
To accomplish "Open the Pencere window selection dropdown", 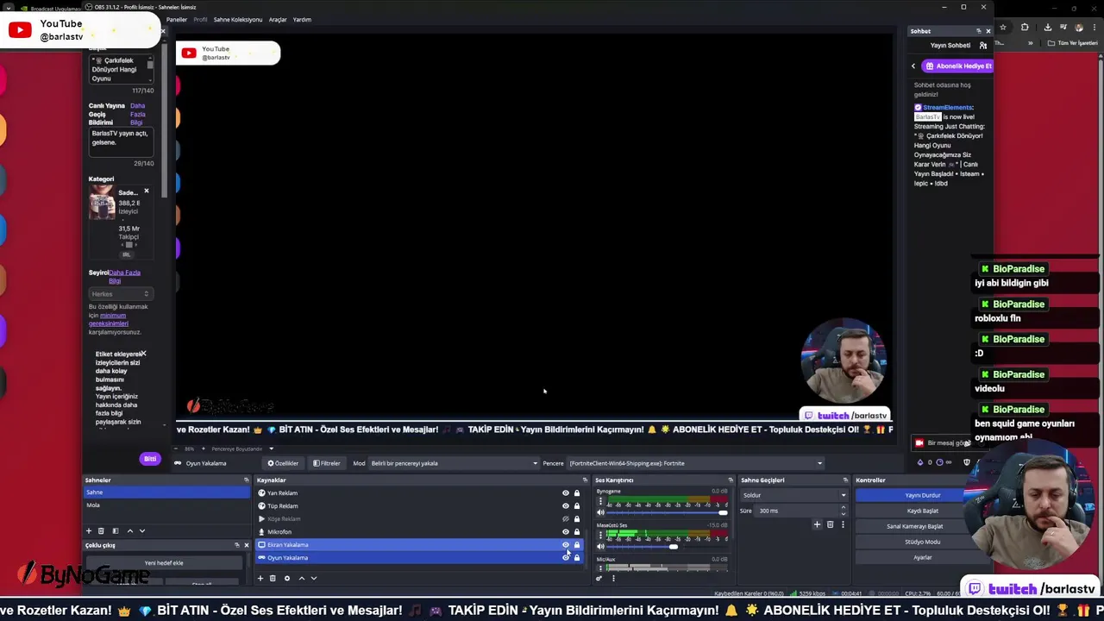I will [695, 463].
